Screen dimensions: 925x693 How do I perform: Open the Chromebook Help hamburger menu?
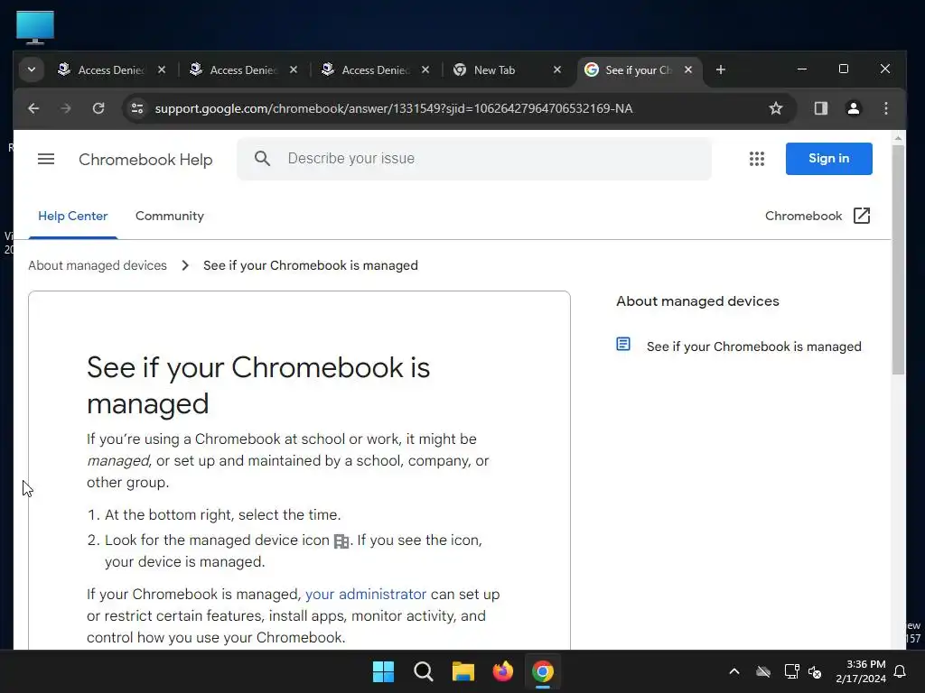coord(46,159)
